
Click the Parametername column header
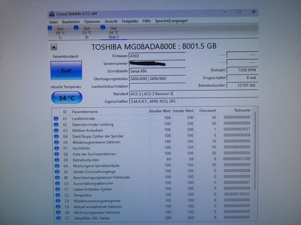pyautogui.click(x=85, y=112)
